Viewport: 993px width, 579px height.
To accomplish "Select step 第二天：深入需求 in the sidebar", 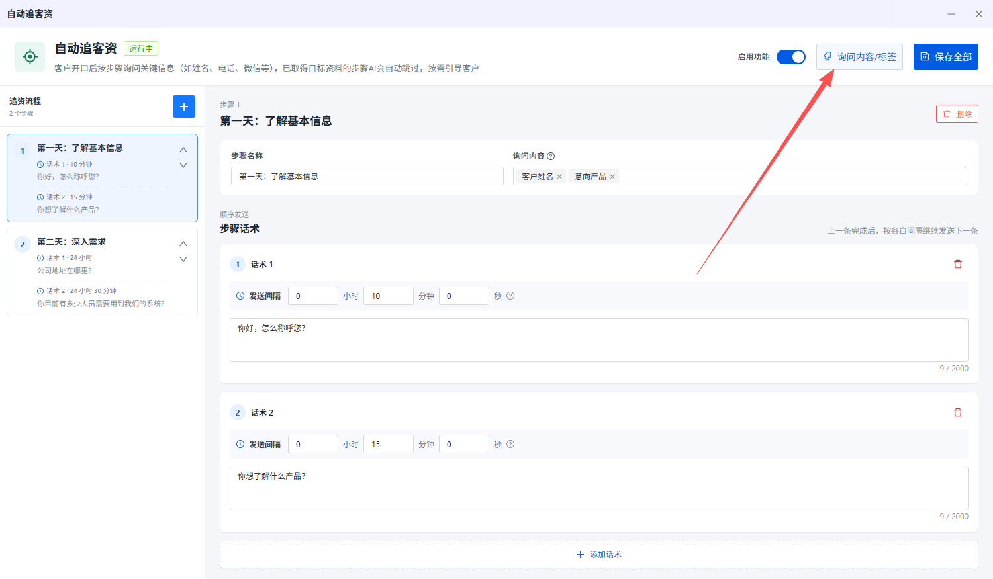I will (x=102, y=272).
